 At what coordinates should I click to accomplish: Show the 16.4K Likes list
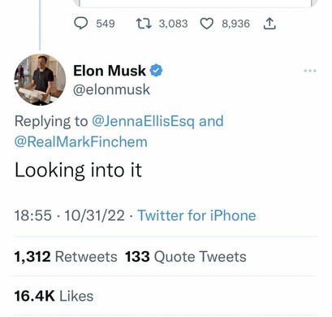(x=54, y=296)
